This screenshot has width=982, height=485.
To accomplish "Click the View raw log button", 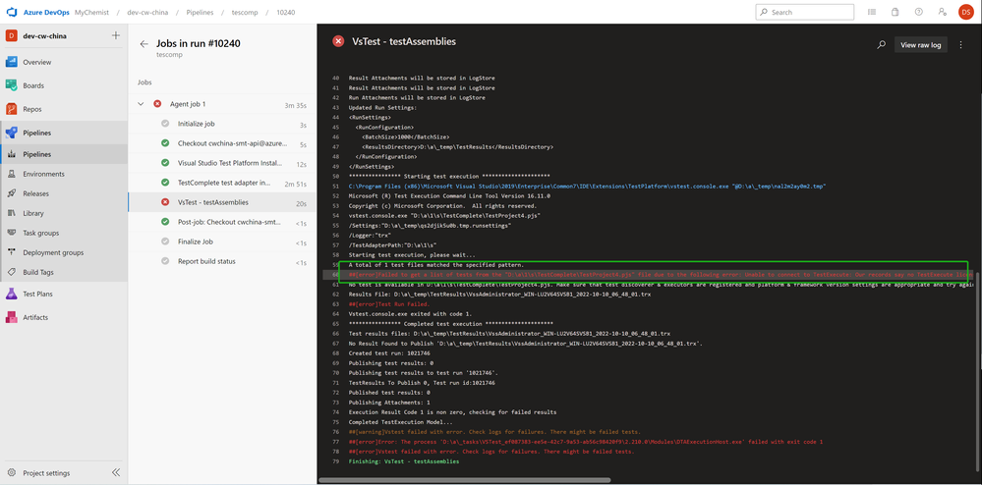I will [x=921, y=45].
